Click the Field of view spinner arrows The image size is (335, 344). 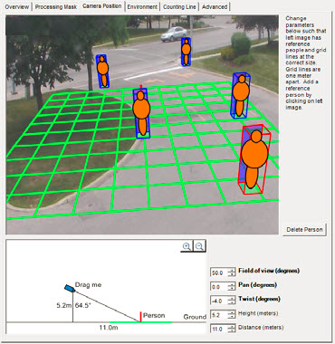[x=232, y=272]
